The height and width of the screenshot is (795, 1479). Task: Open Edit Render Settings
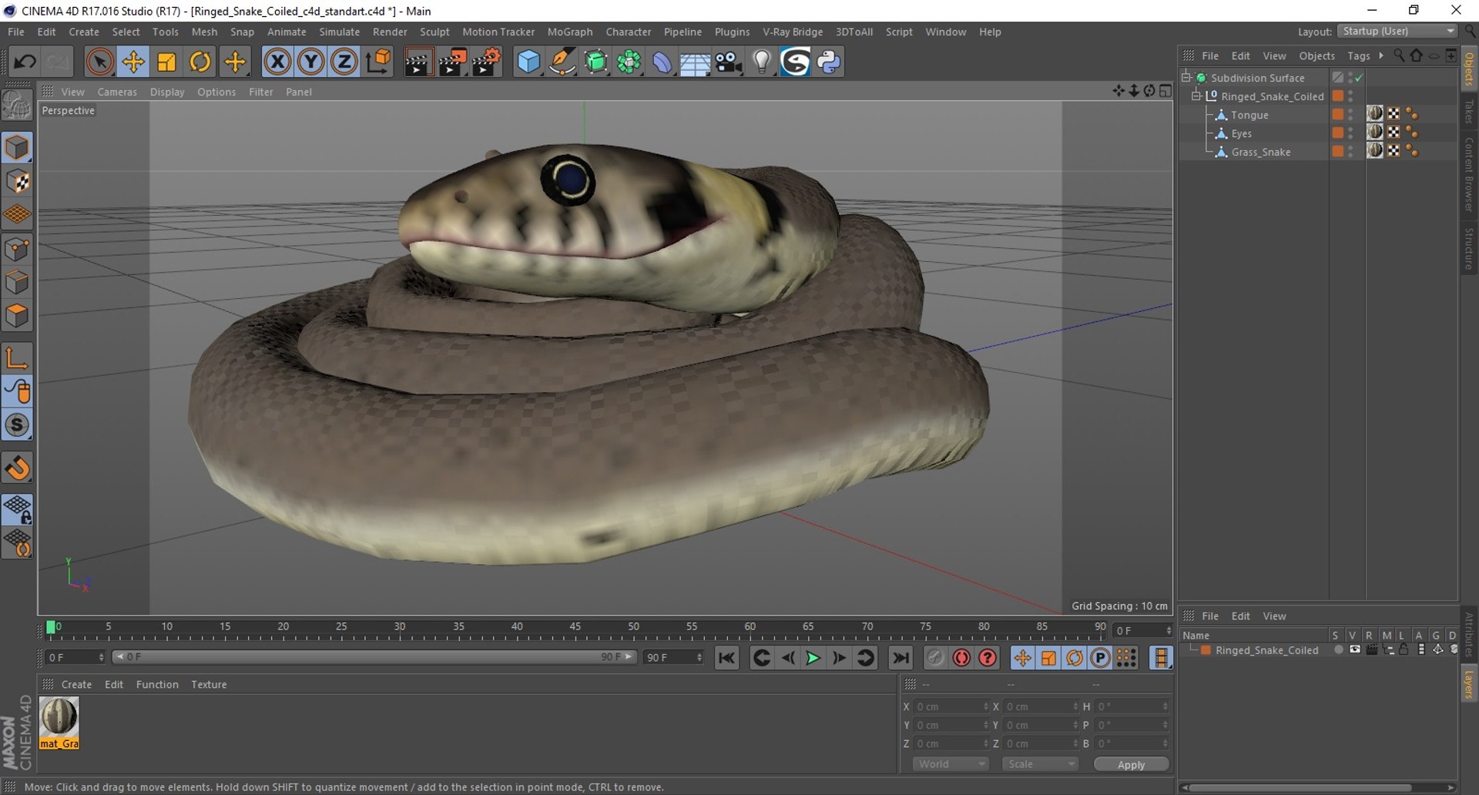pyautogui.click(x=487, y=62)
